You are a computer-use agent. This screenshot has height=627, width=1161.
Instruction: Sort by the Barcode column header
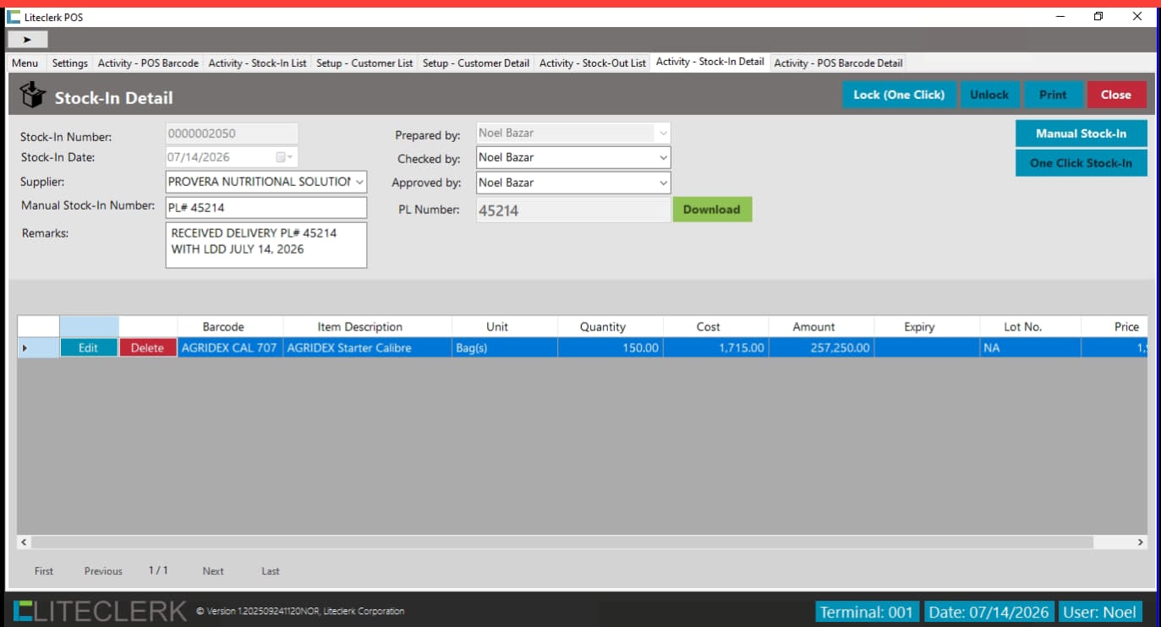click(x=230, y=327)
